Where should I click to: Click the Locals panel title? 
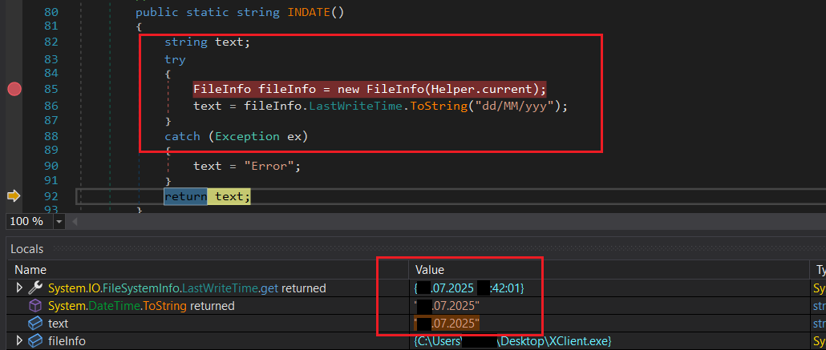click(x=27, y=249)
